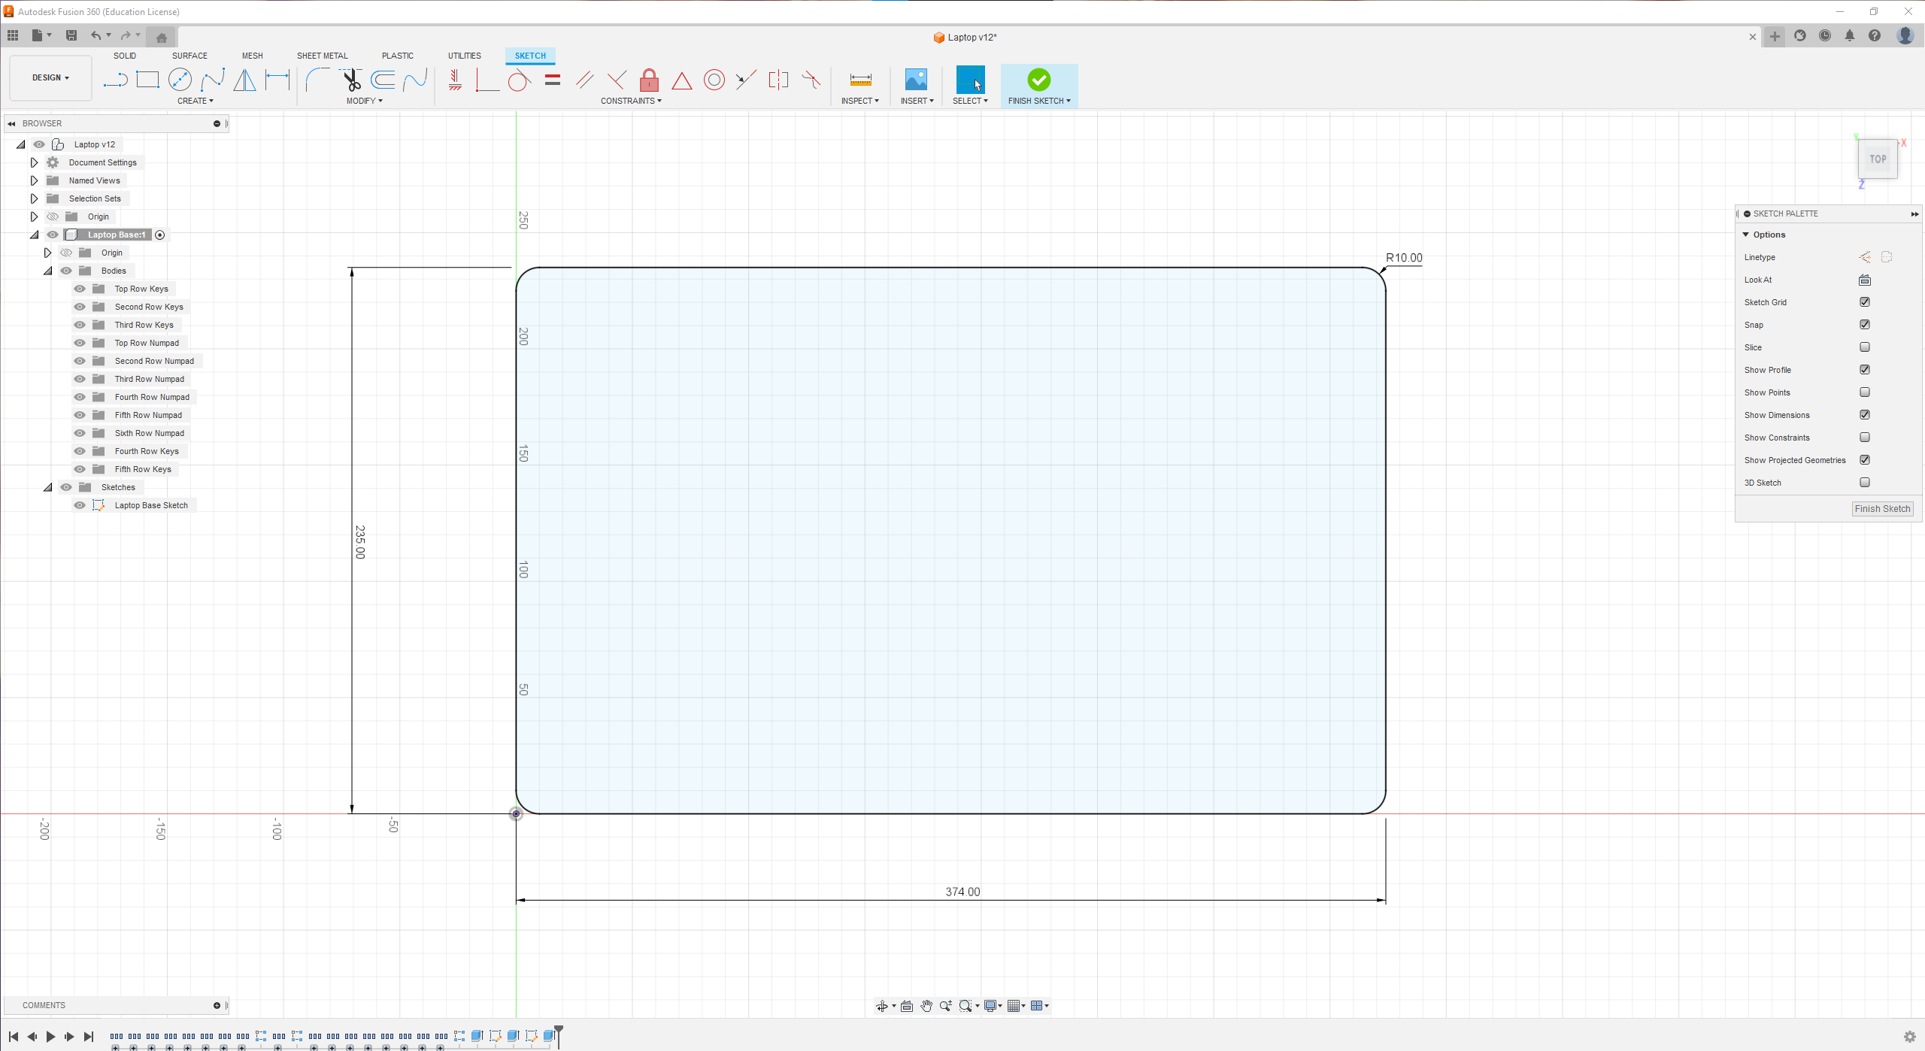Image resolution: width=1925 pixels, height=1051 pixels.
Task: Open the SOLID ribbon tab
Action: click(124, 56)
